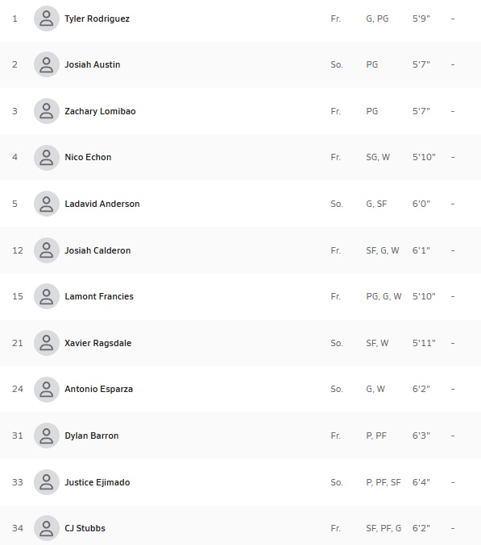Open Justice Ejimado's player profile
Screen dimensions: 481x545
tap(97, 482)
